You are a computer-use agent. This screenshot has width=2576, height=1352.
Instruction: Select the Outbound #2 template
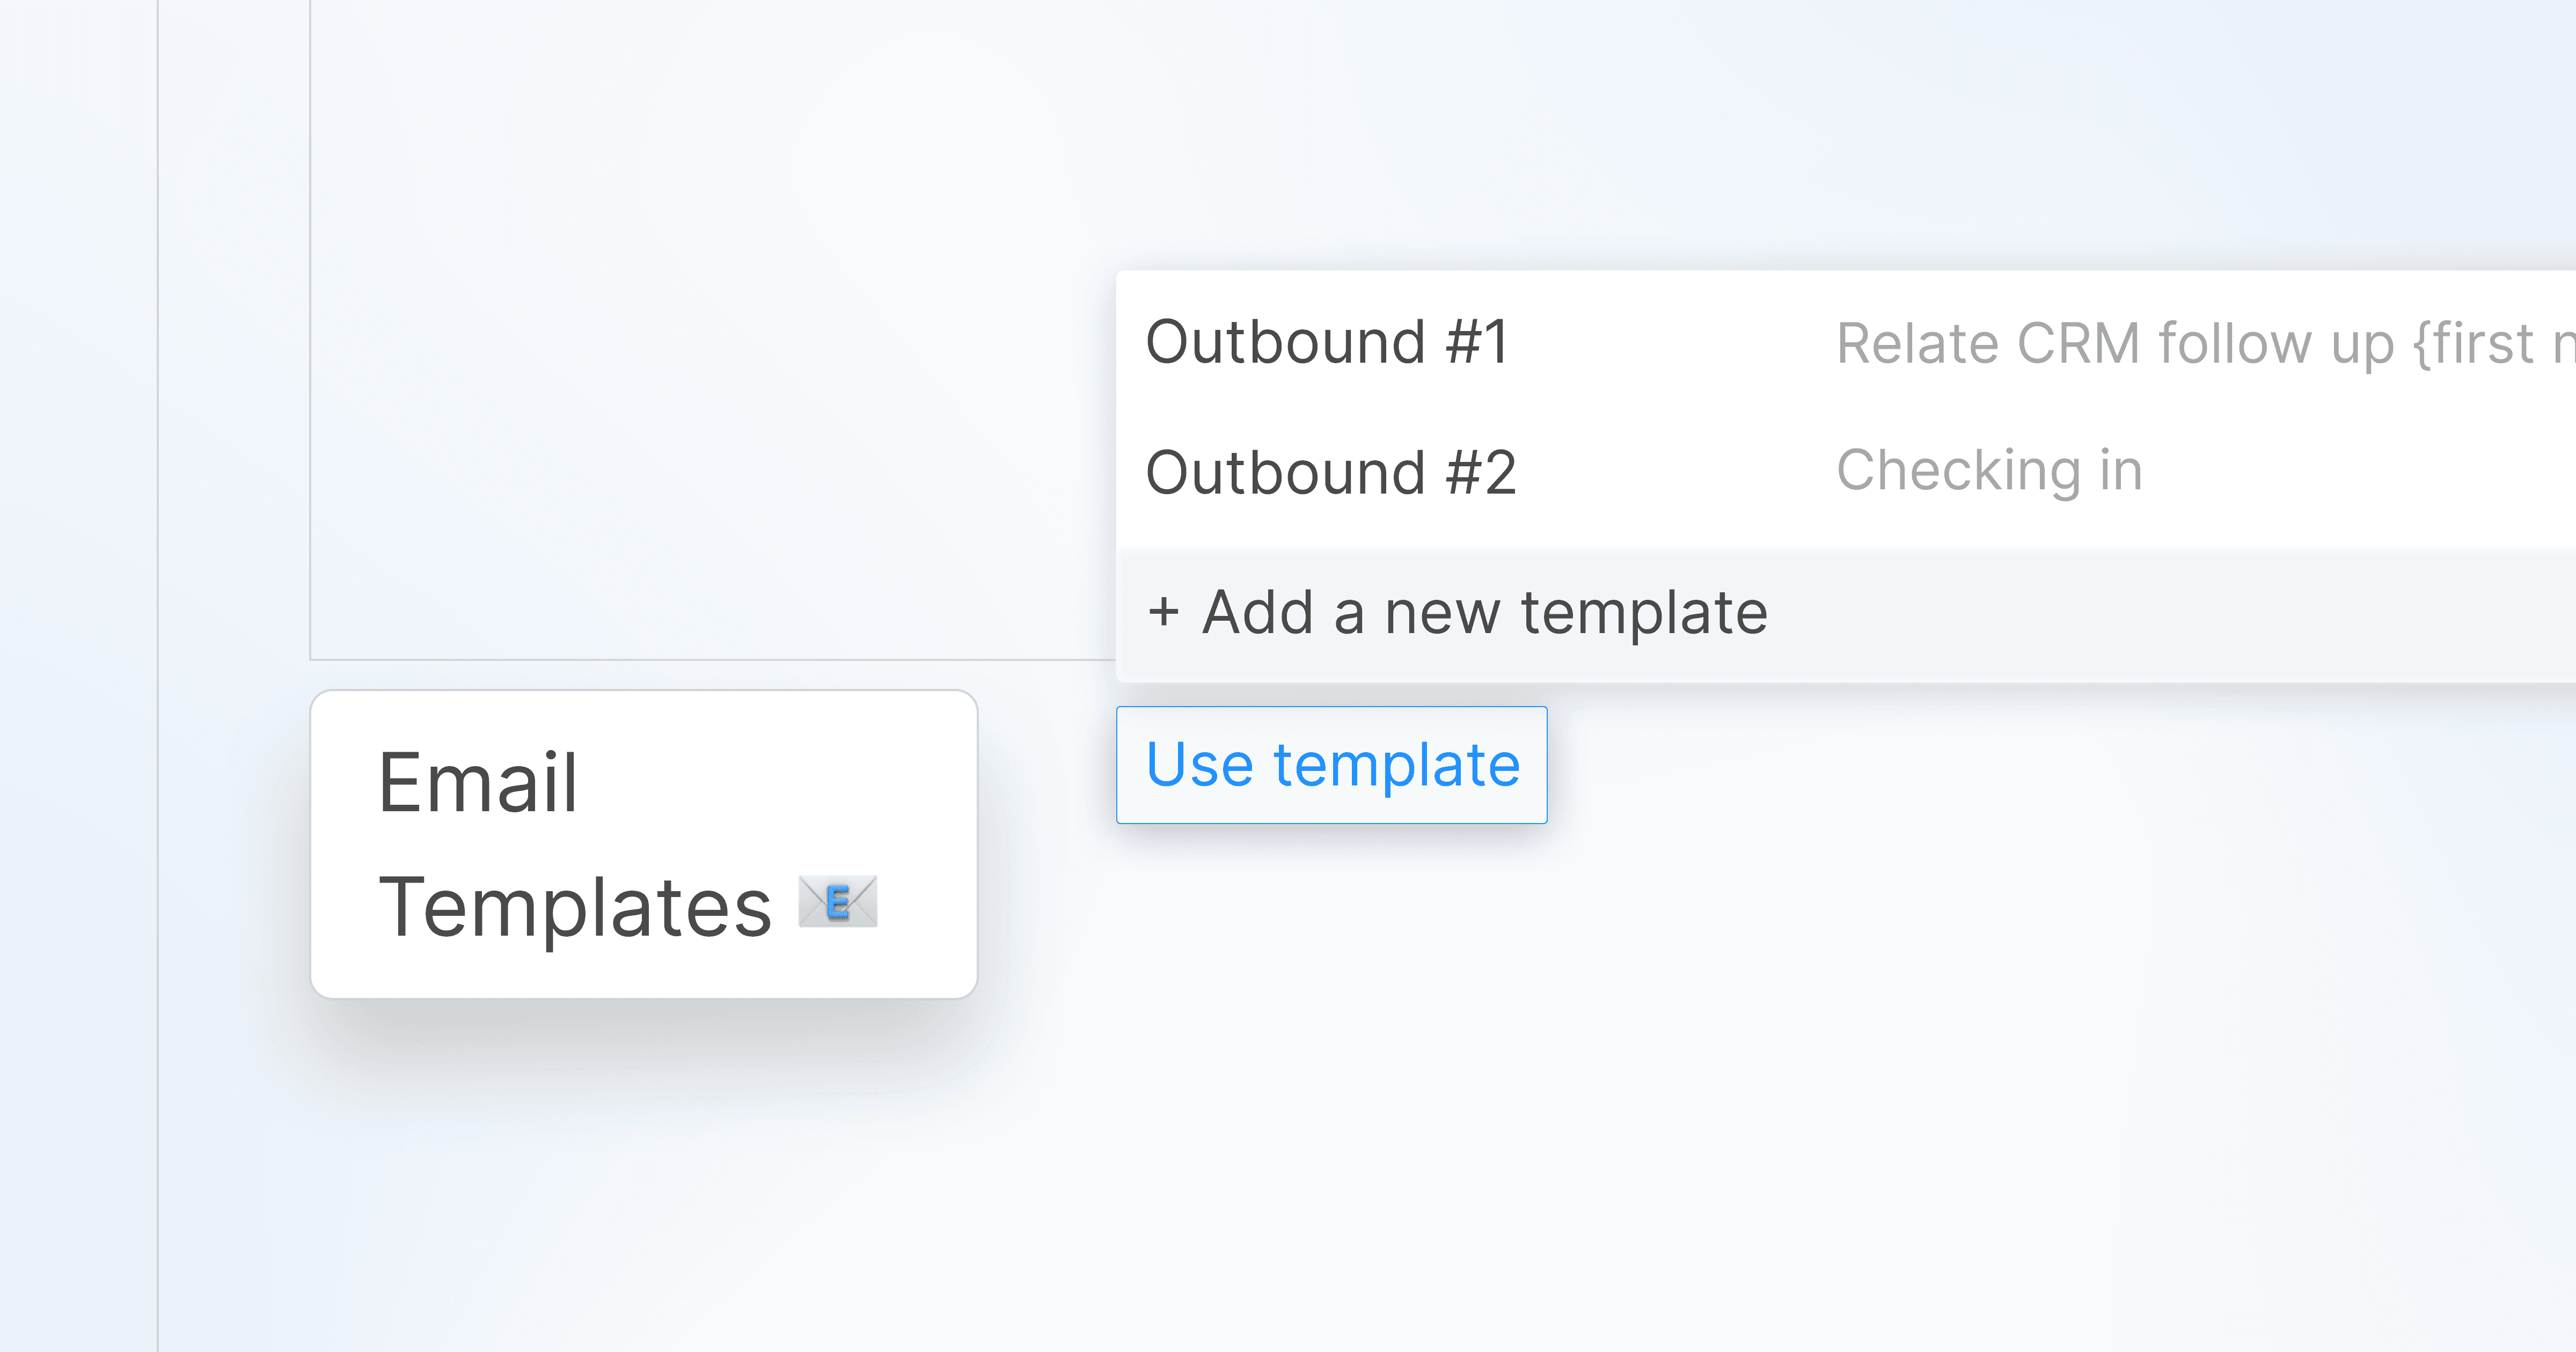click(1330, 472)
